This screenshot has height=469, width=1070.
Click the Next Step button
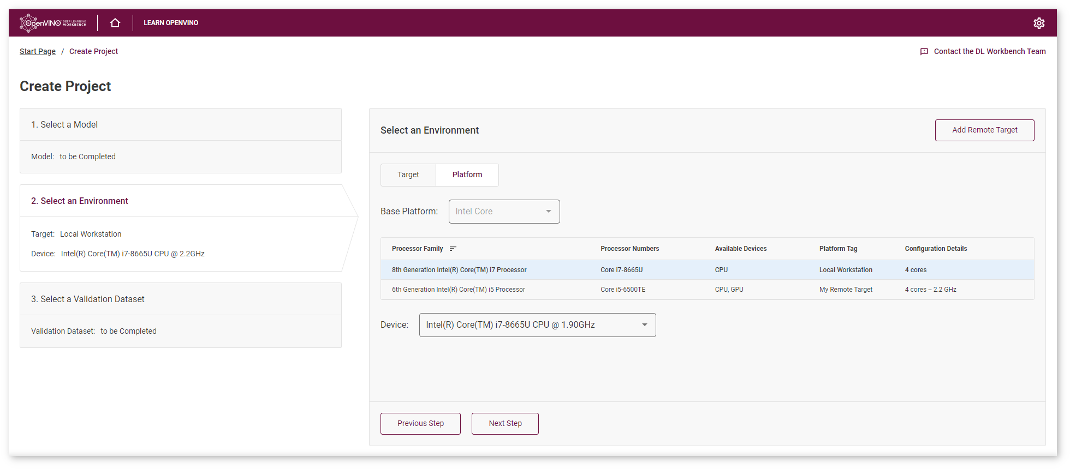pos(505,424)
